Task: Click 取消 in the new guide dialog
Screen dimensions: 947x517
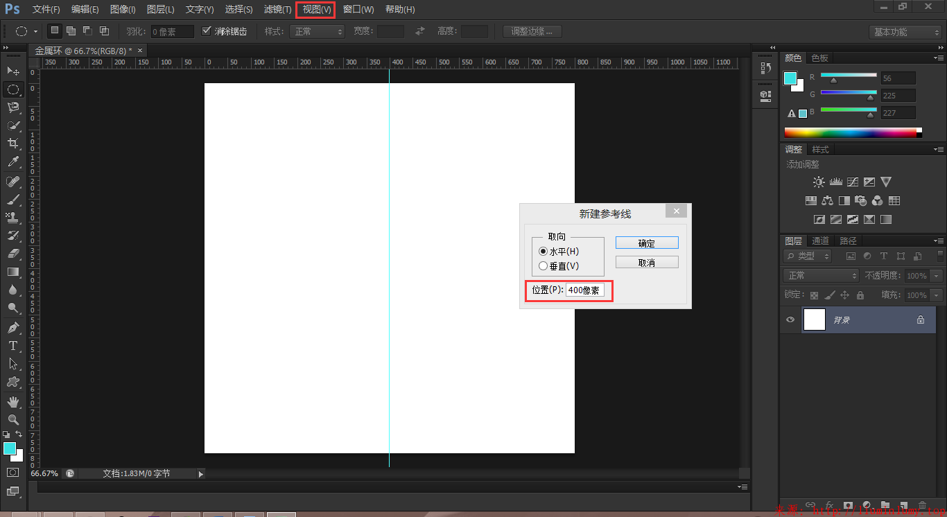Action: click(647, 263)
